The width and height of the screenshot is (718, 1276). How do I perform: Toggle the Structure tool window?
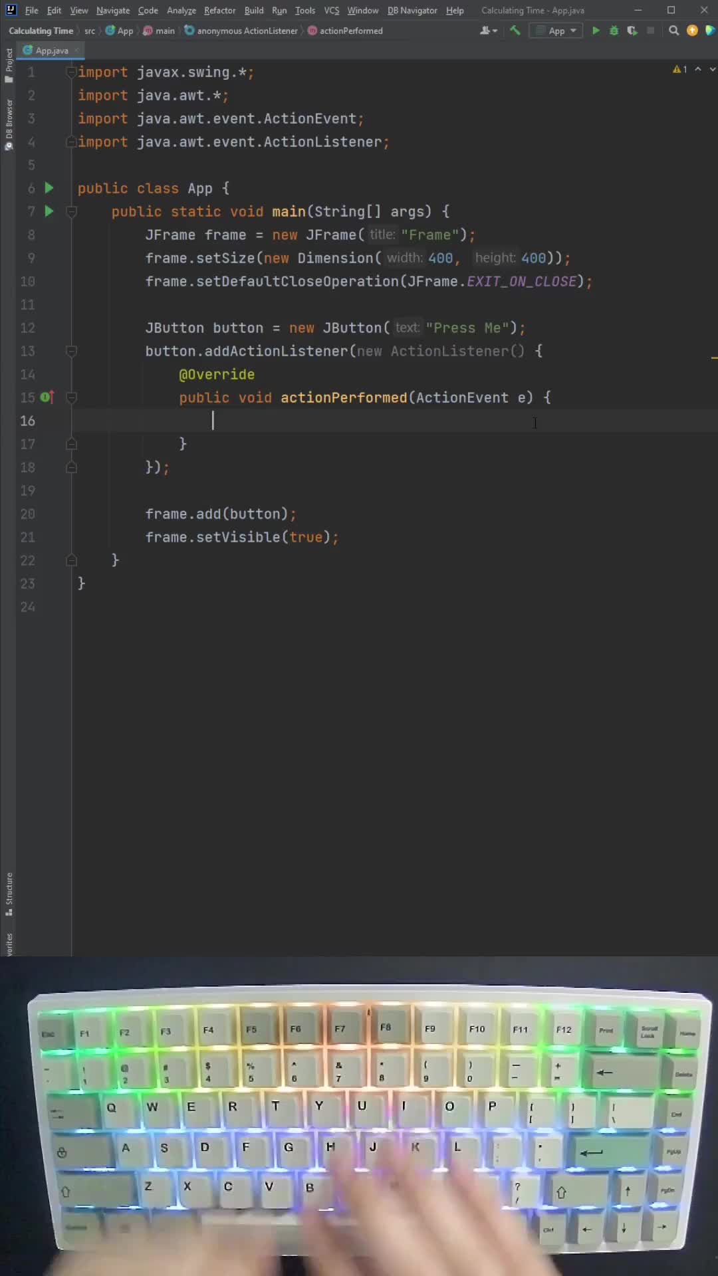coord(9,894)
